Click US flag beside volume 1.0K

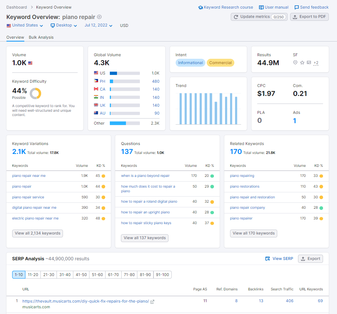tap(30, 63)
